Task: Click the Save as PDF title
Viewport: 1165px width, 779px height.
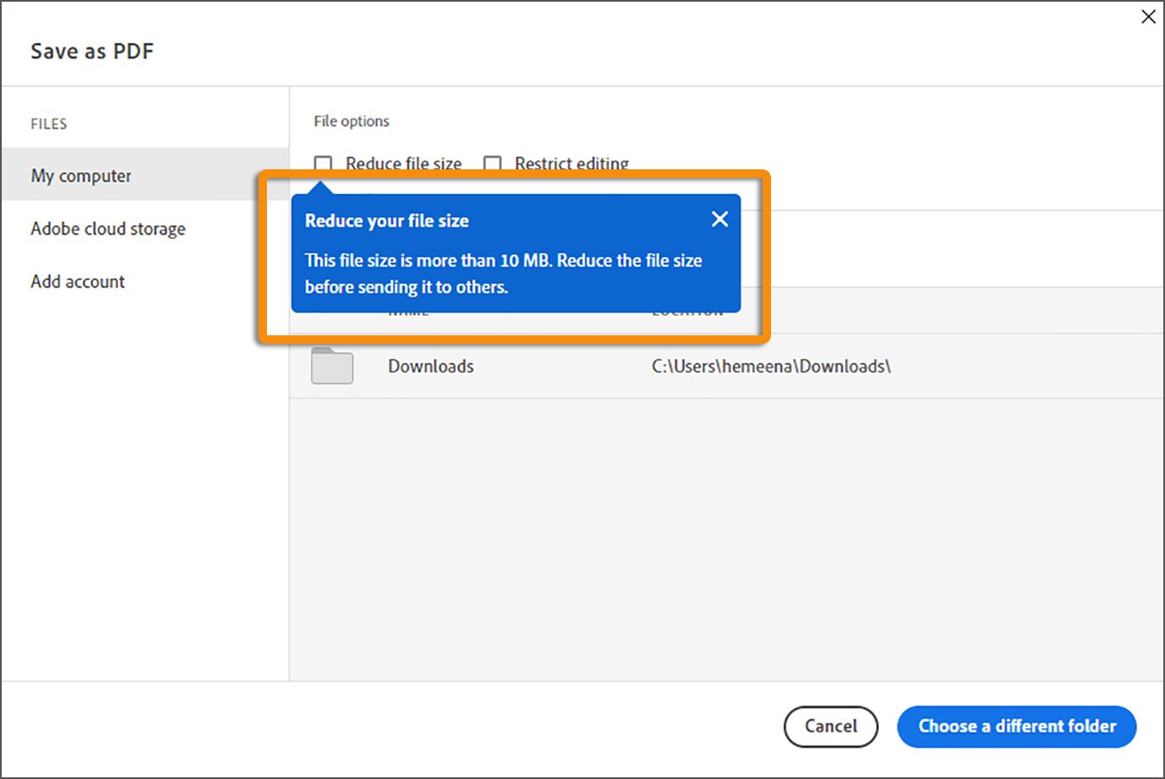Action: pos(92,51)
